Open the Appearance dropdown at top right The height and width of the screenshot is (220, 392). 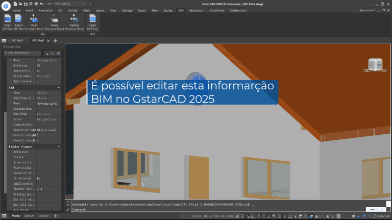[367, 10]
